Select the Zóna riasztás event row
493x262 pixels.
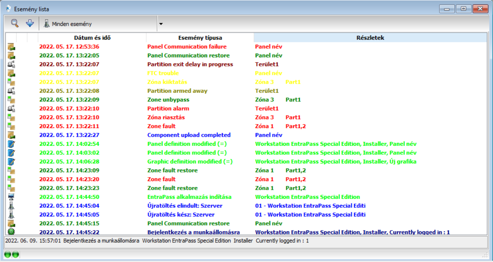click(166, 117)
